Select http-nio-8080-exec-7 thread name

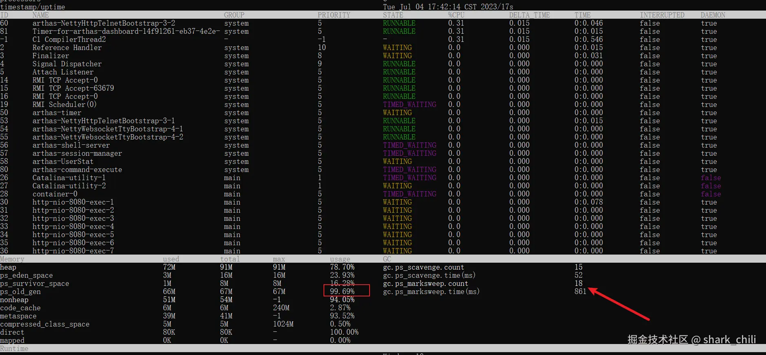[x=73, y=251]
